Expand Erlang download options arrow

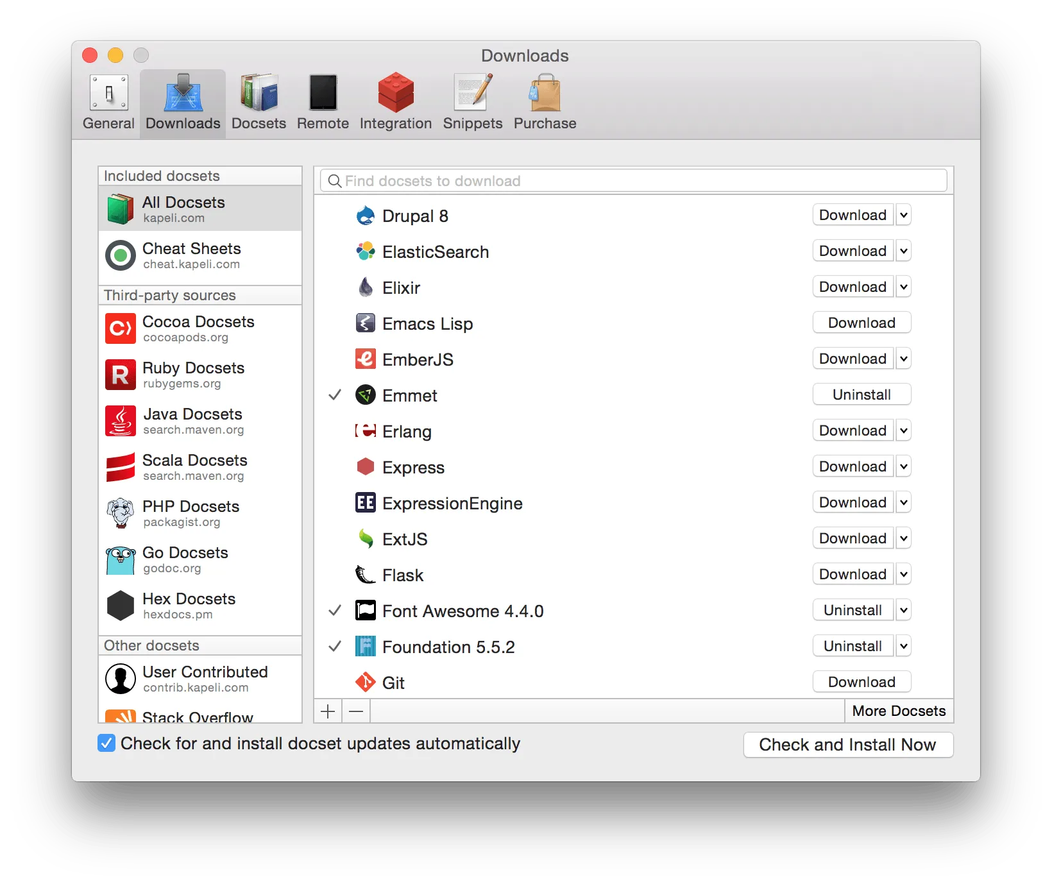pos(903,430)
